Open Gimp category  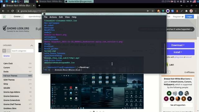click(x=6, y=84)
